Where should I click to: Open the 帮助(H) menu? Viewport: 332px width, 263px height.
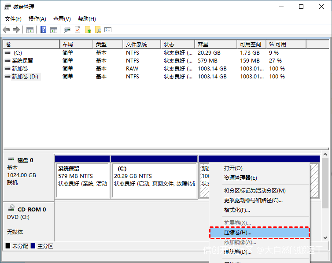87,19
